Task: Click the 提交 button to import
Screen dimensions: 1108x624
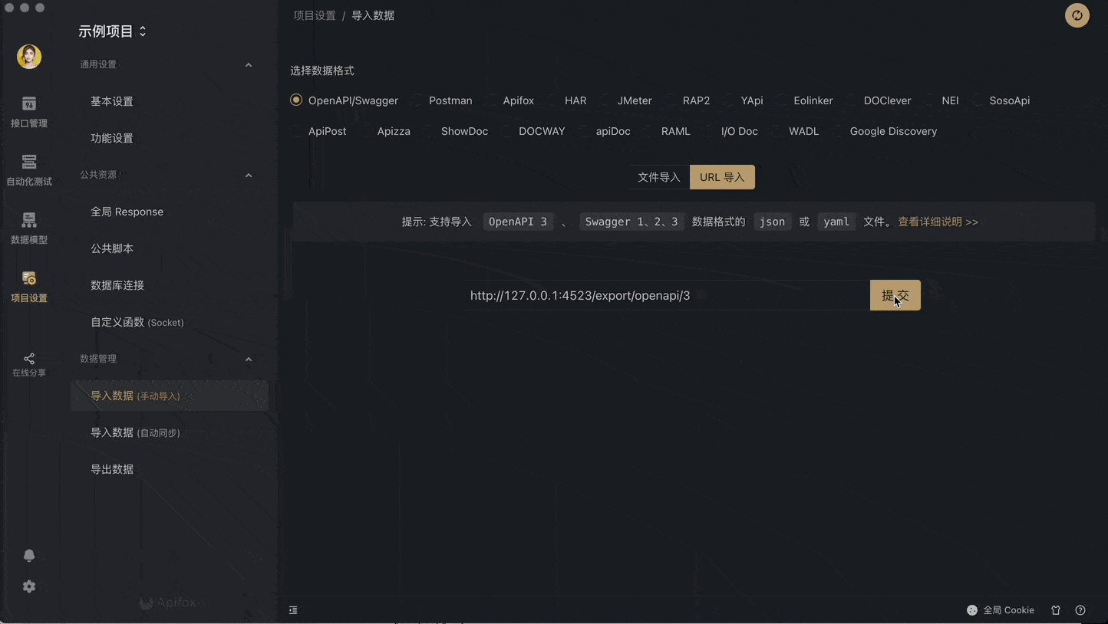Action: click(x=895, y=295)
